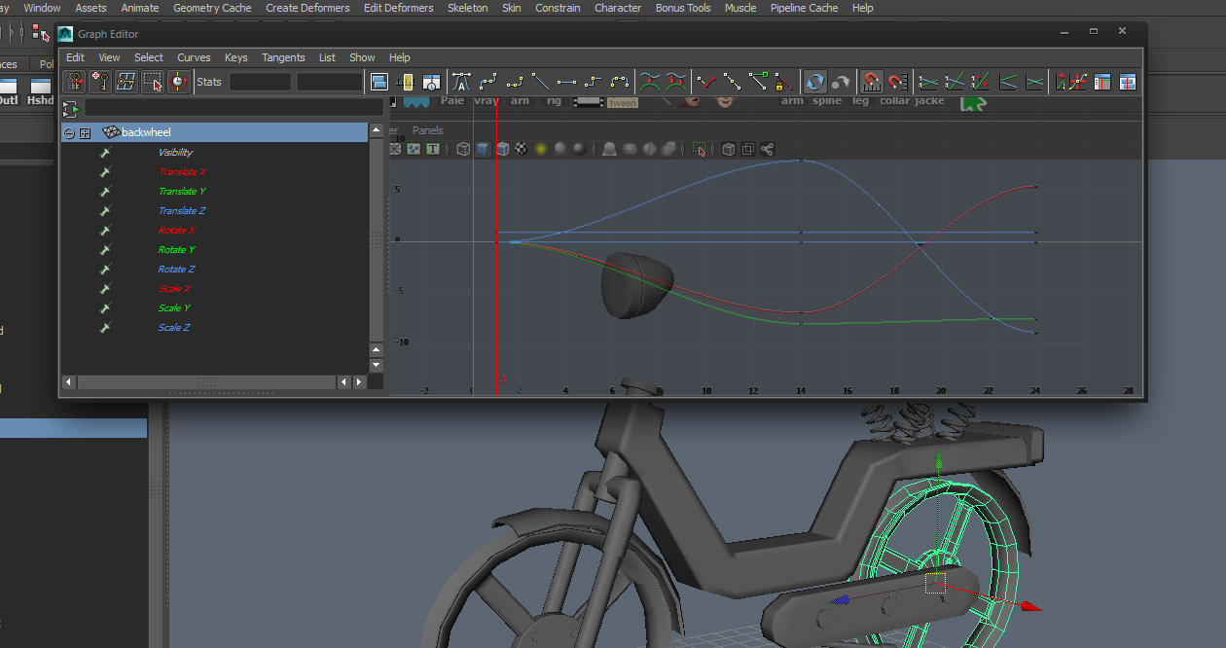Activate Lattice Deform Keys tool
The height and width of the screenshot is (648, 1226).
point(126,82)
